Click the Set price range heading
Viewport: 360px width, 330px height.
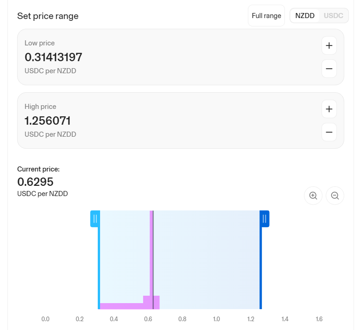coord(48,16)
